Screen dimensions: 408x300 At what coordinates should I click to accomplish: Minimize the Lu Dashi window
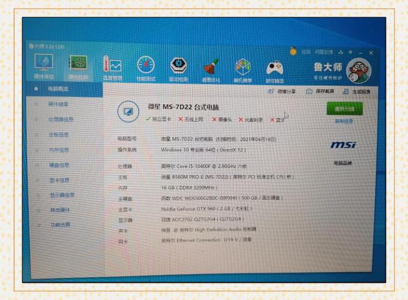pyautogui.click(x=361, y=53)
